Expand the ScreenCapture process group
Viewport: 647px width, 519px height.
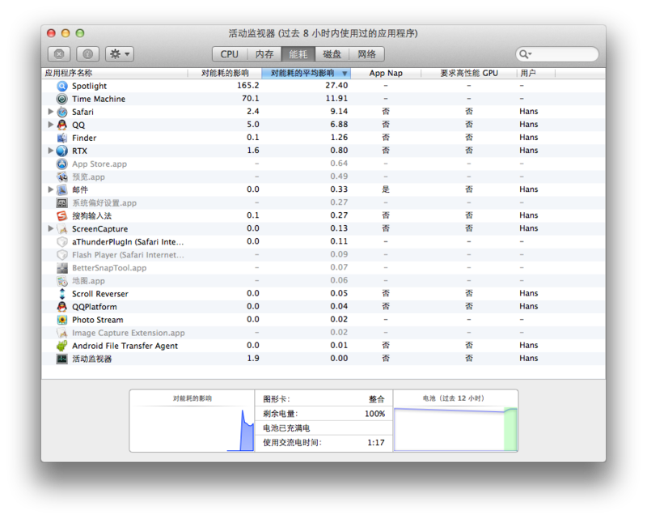coord(50,228)
